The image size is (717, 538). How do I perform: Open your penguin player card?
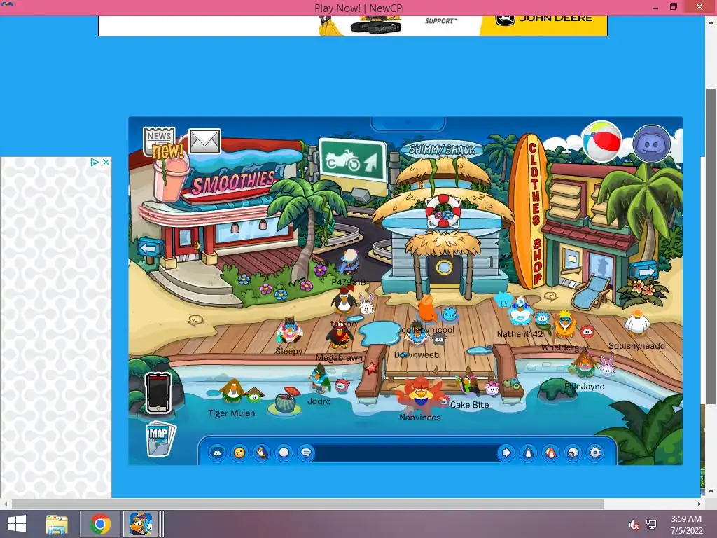(528, 453)
